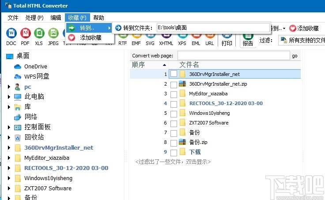Check RECTOOLS_30-12-2020 03-00 file row checkbox
Viewport: 325px width, 200px height.
pyautogui.click(x=174, y=104)
